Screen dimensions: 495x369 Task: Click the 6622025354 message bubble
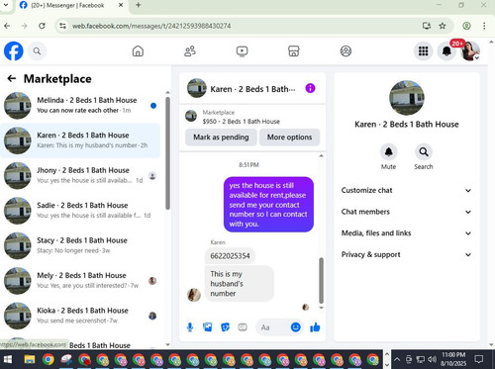(x=230, y=256)
